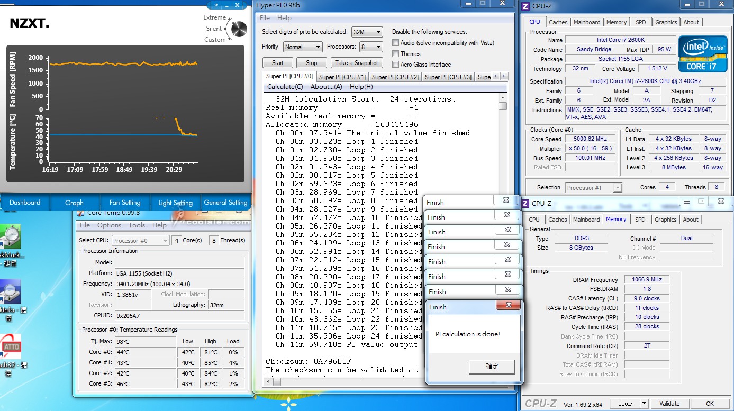
Task: Click the DiskMark desktop shortcut icon
Action: pos(10,237)
